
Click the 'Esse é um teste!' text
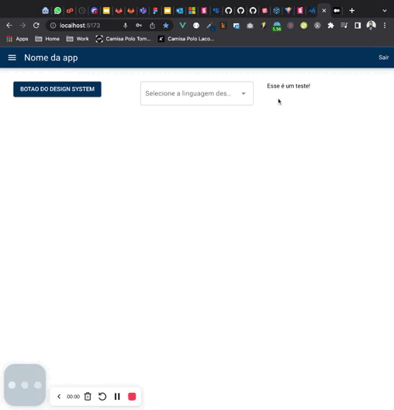289,86
